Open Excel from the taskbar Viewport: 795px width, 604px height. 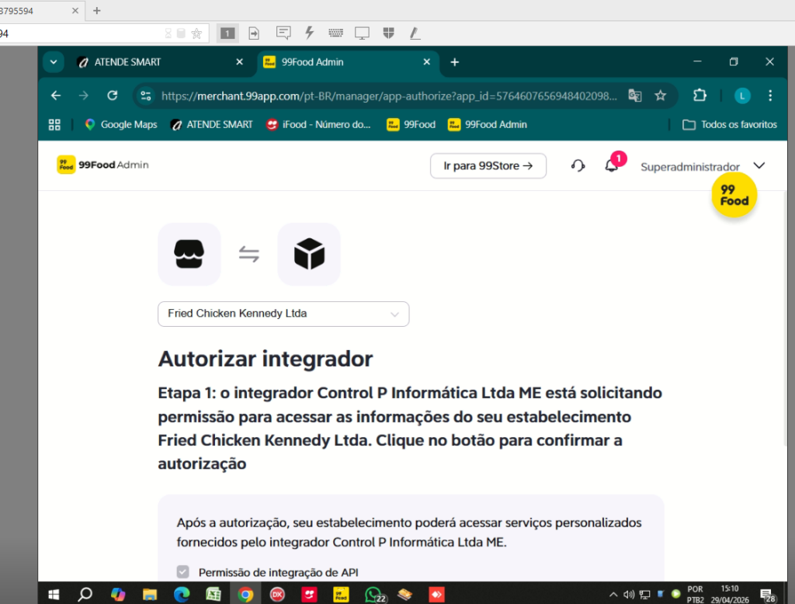coord(214,595)
